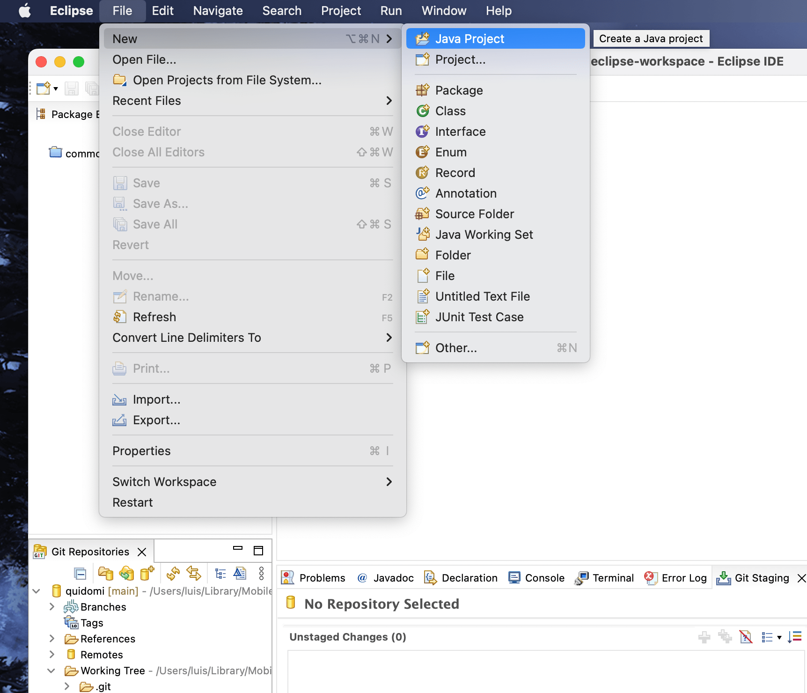Switch to the Terminal tab
The height and width of the screenshot is (693, 807).
(604, 578)
